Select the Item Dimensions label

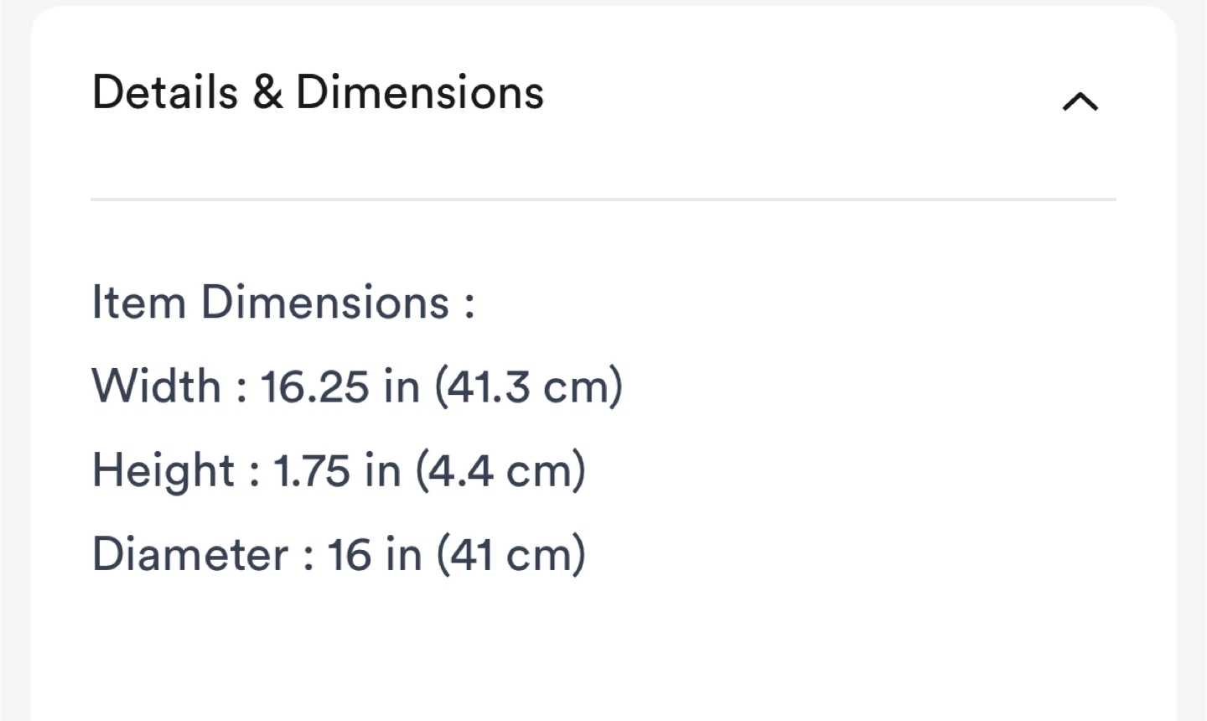coord(283,302)
